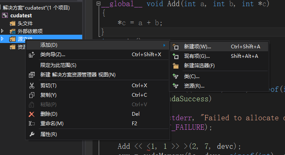
Task: Open the 添加(D) submenu arrow
Action: point(164,45)
